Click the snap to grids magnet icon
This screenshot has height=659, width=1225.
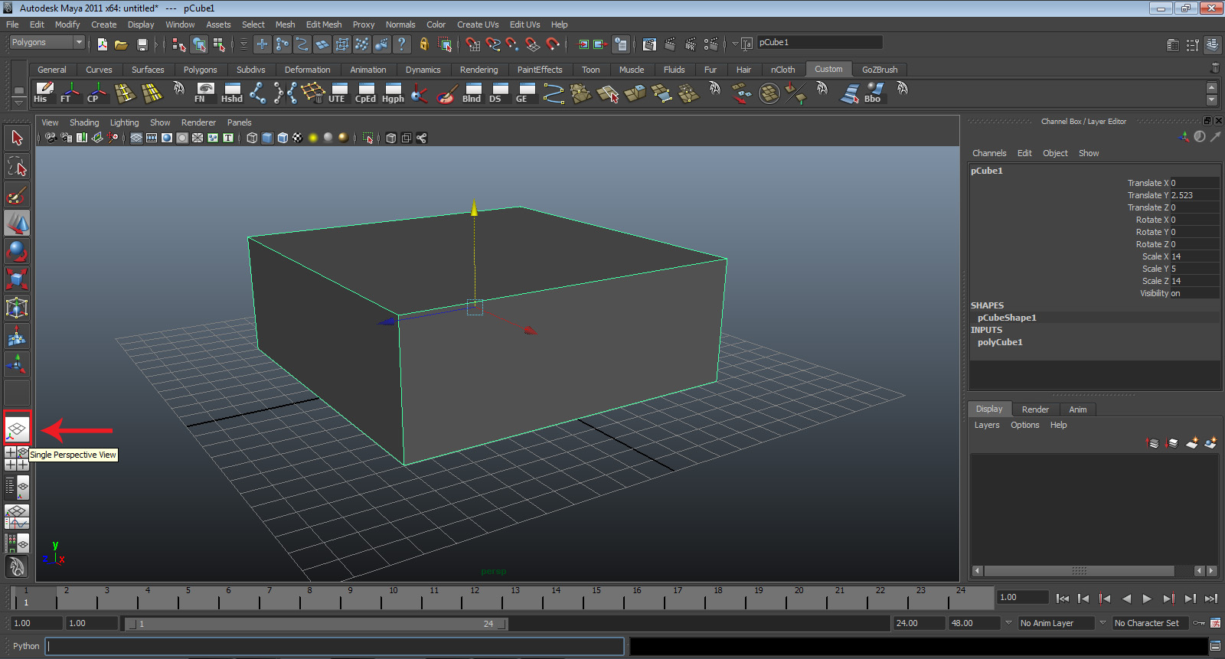473,44
